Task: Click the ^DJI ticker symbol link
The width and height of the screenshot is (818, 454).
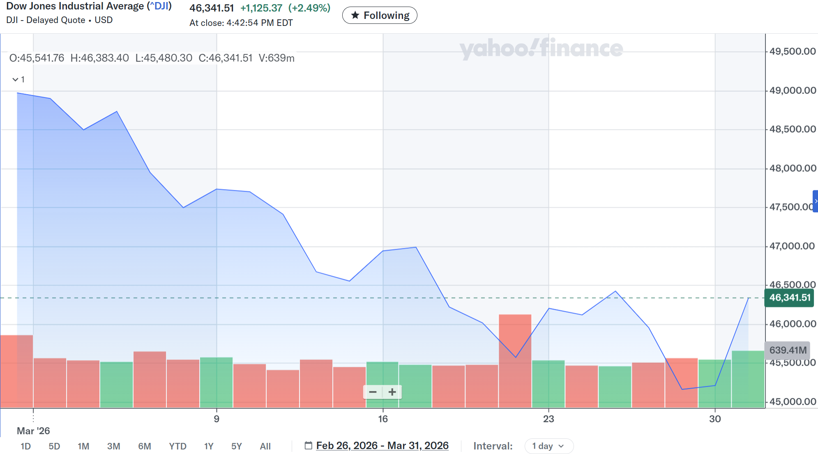Action: point(159,6)
